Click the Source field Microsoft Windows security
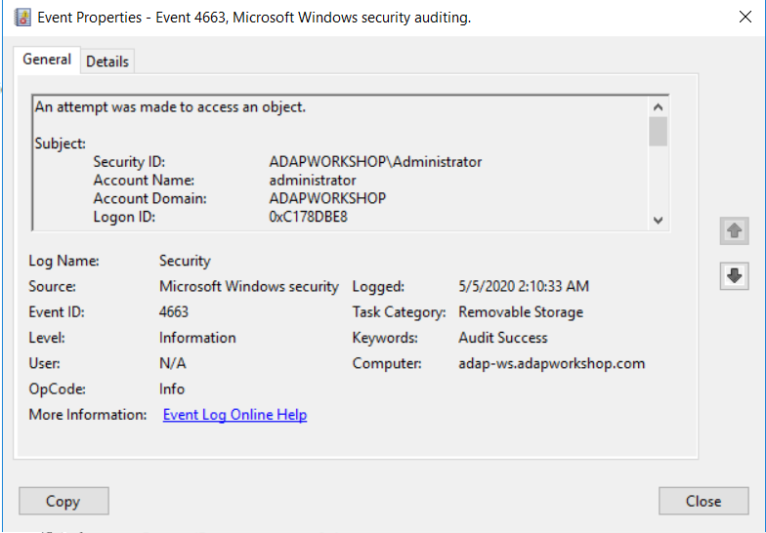Screen dimensions: 766x533 pos(248,287)
